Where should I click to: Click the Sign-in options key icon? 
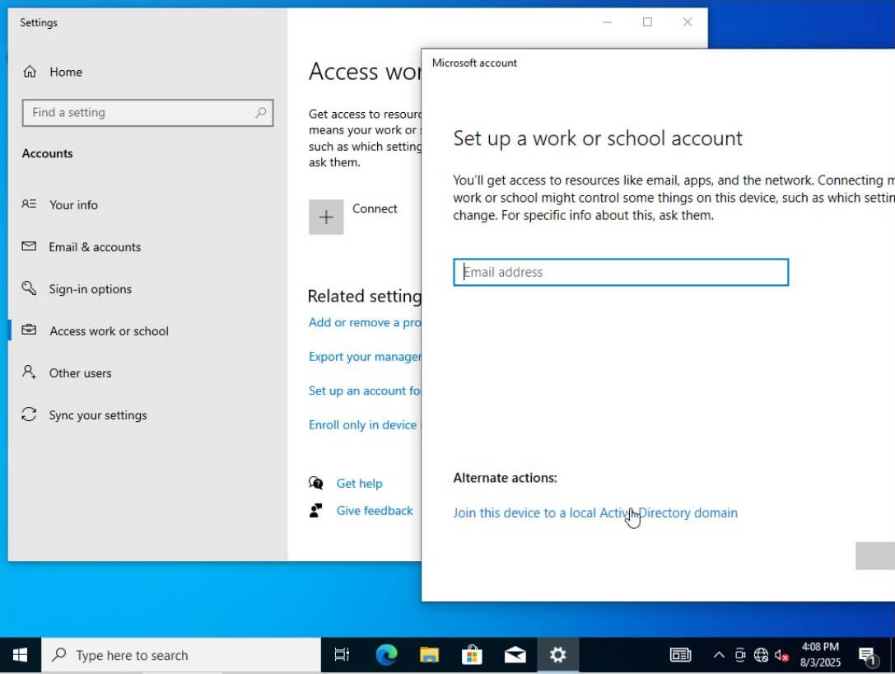coord(29,288)
